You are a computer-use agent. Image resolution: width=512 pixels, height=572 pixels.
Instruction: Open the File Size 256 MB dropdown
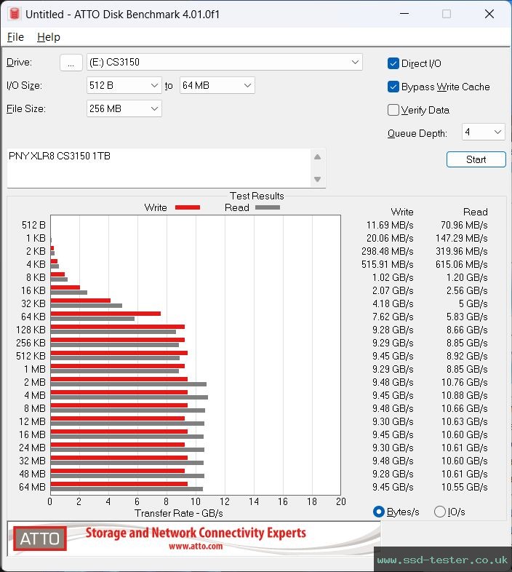124,108
